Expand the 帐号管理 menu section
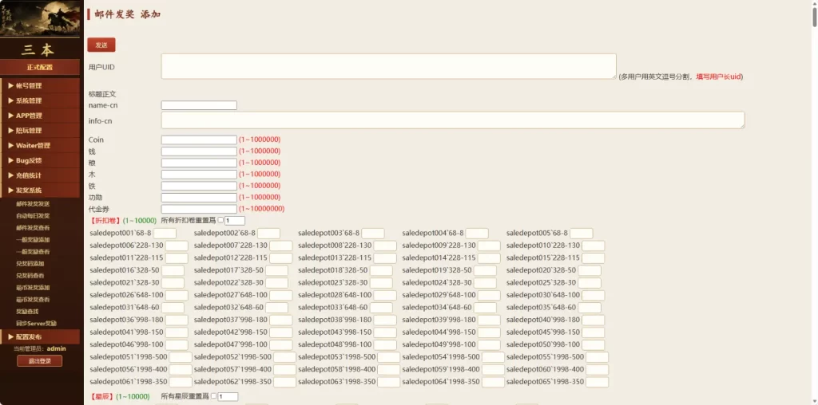The image size is (818, 405). click(x=40, y=86)
